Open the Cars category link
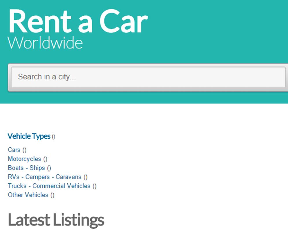The width and height of the screenshot is (288, 232). (14, 150)
